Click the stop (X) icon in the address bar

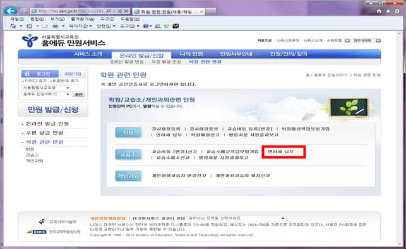(x=126, y=11)
